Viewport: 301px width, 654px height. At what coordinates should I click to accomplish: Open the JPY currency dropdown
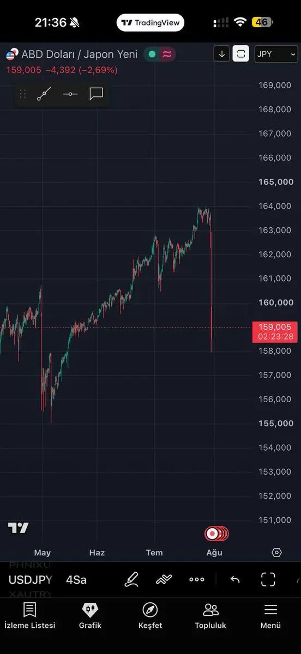pyautogui.click(x=276, y=54)
